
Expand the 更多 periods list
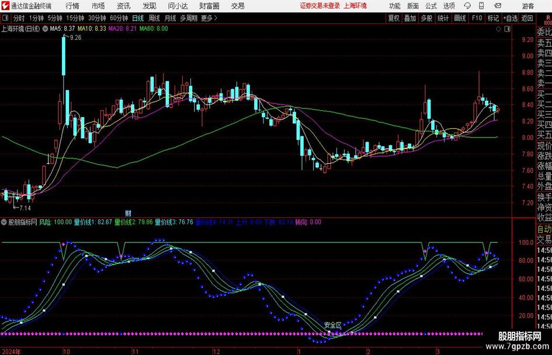[209, 18]
